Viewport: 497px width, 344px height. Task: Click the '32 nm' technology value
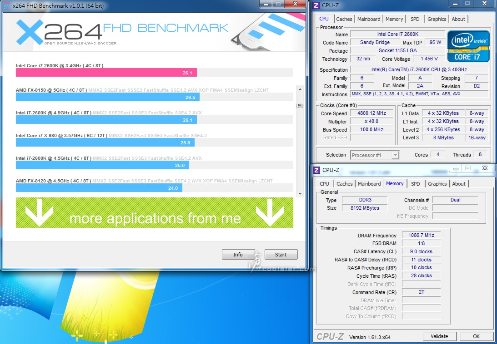(363, 59)
